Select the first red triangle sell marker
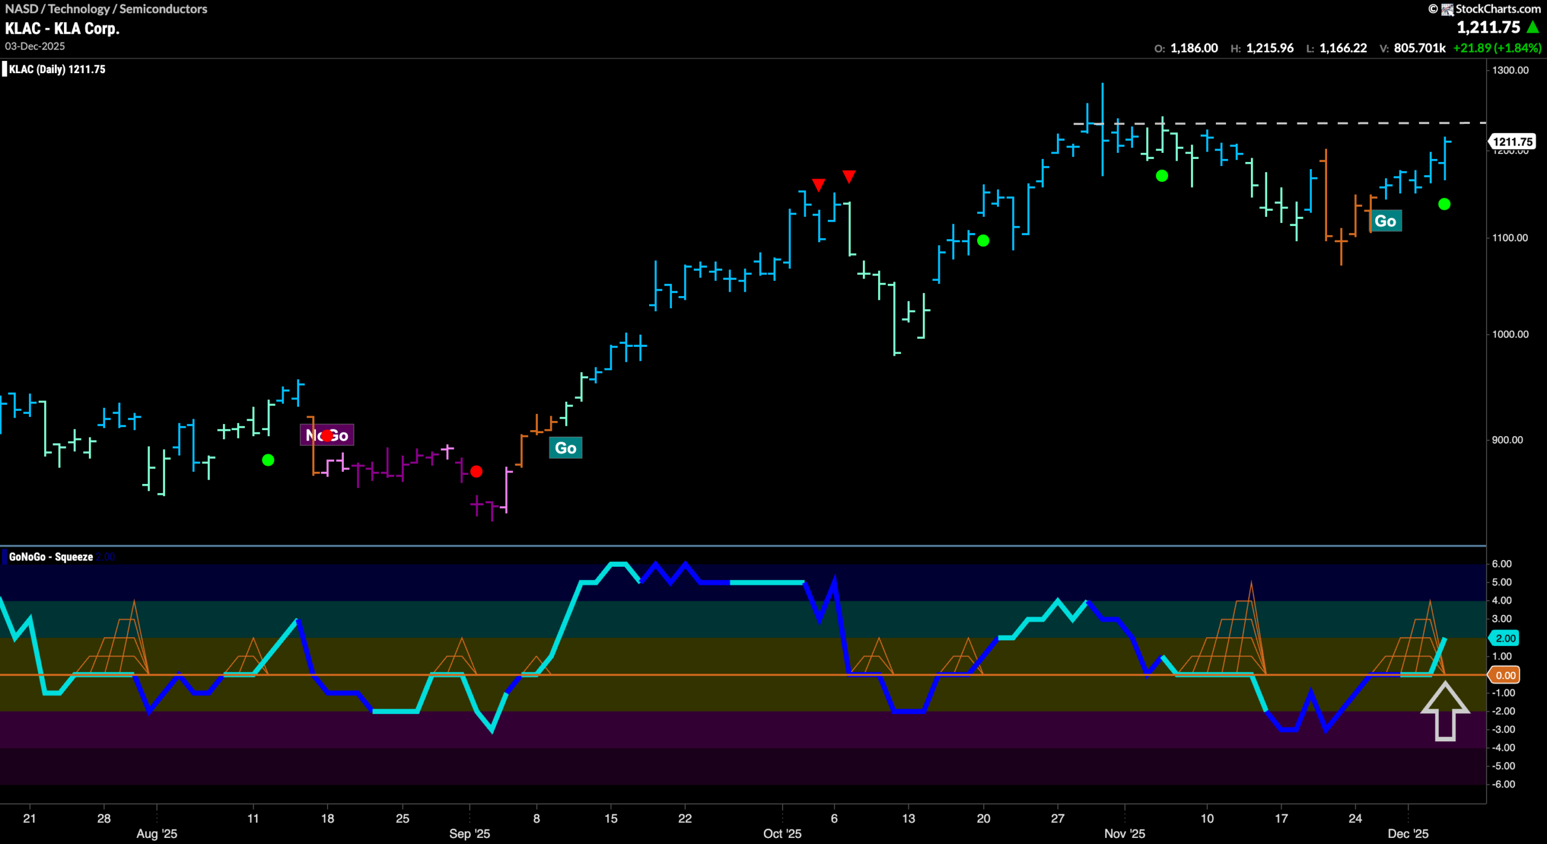The width and height of the screenshot is (1547, 844). pyautogui.click(x=819, y=184)
